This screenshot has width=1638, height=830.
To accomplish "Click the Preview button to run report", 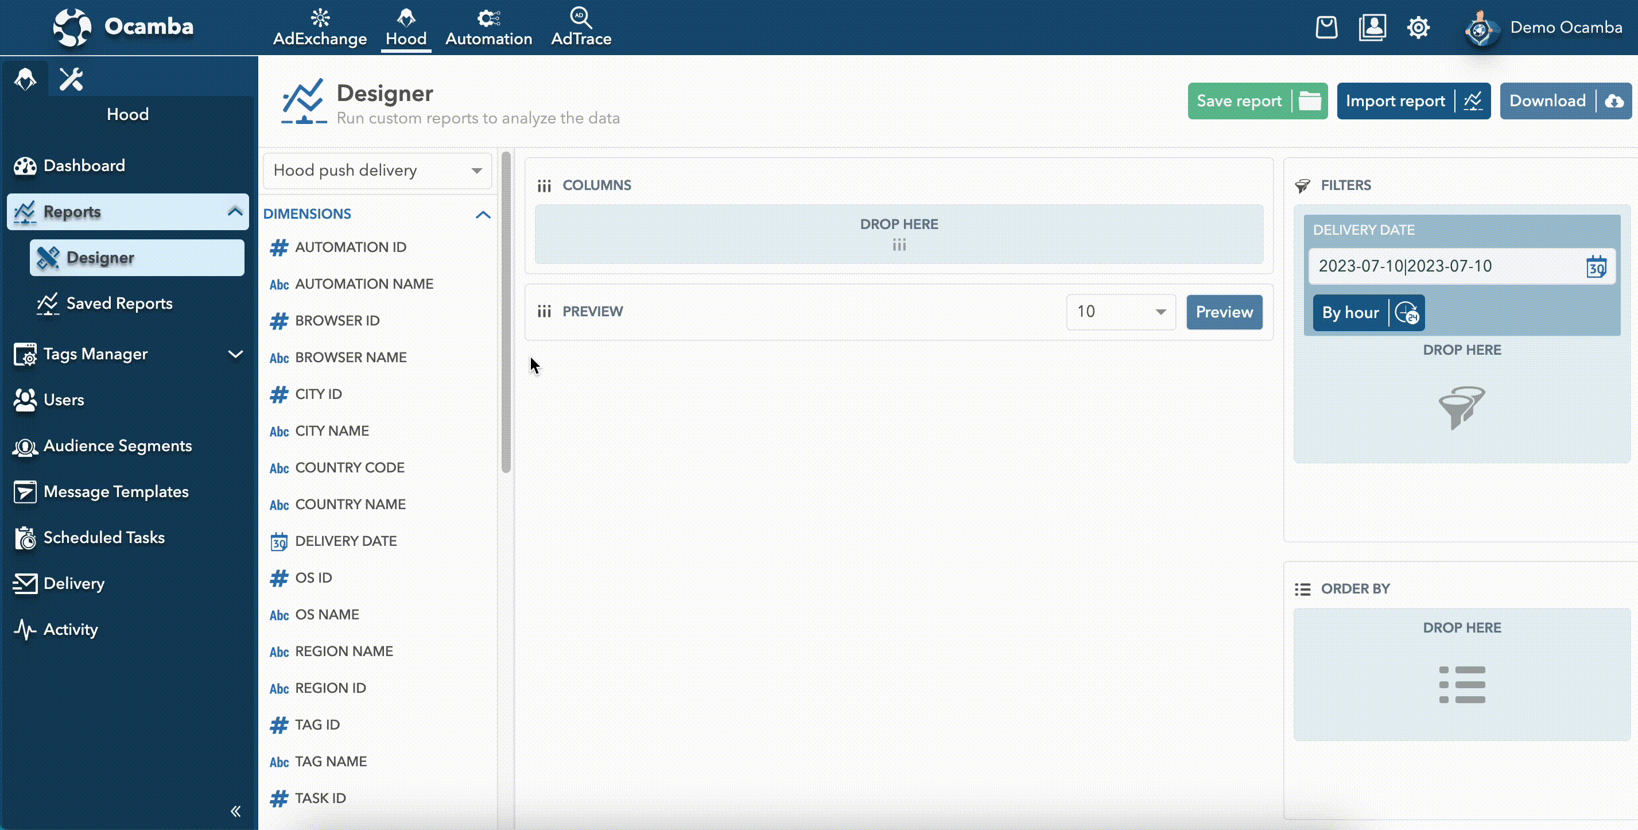I will pos(1223,311).
